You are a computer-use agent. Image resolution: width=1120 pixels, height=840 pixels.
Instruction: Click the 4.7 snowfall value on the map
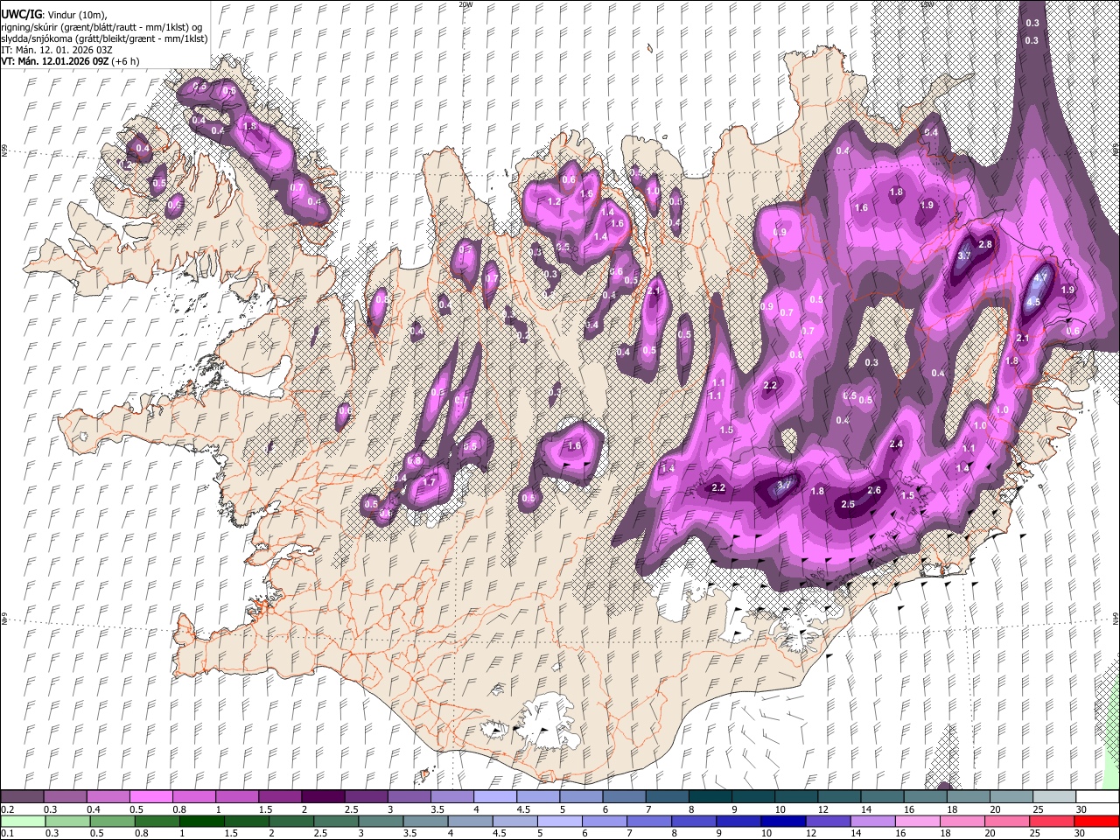pos(1040,277)
